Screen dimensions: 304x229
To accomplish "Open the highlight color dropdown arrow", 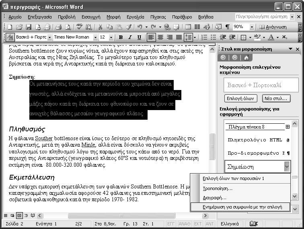I will 264,37.
